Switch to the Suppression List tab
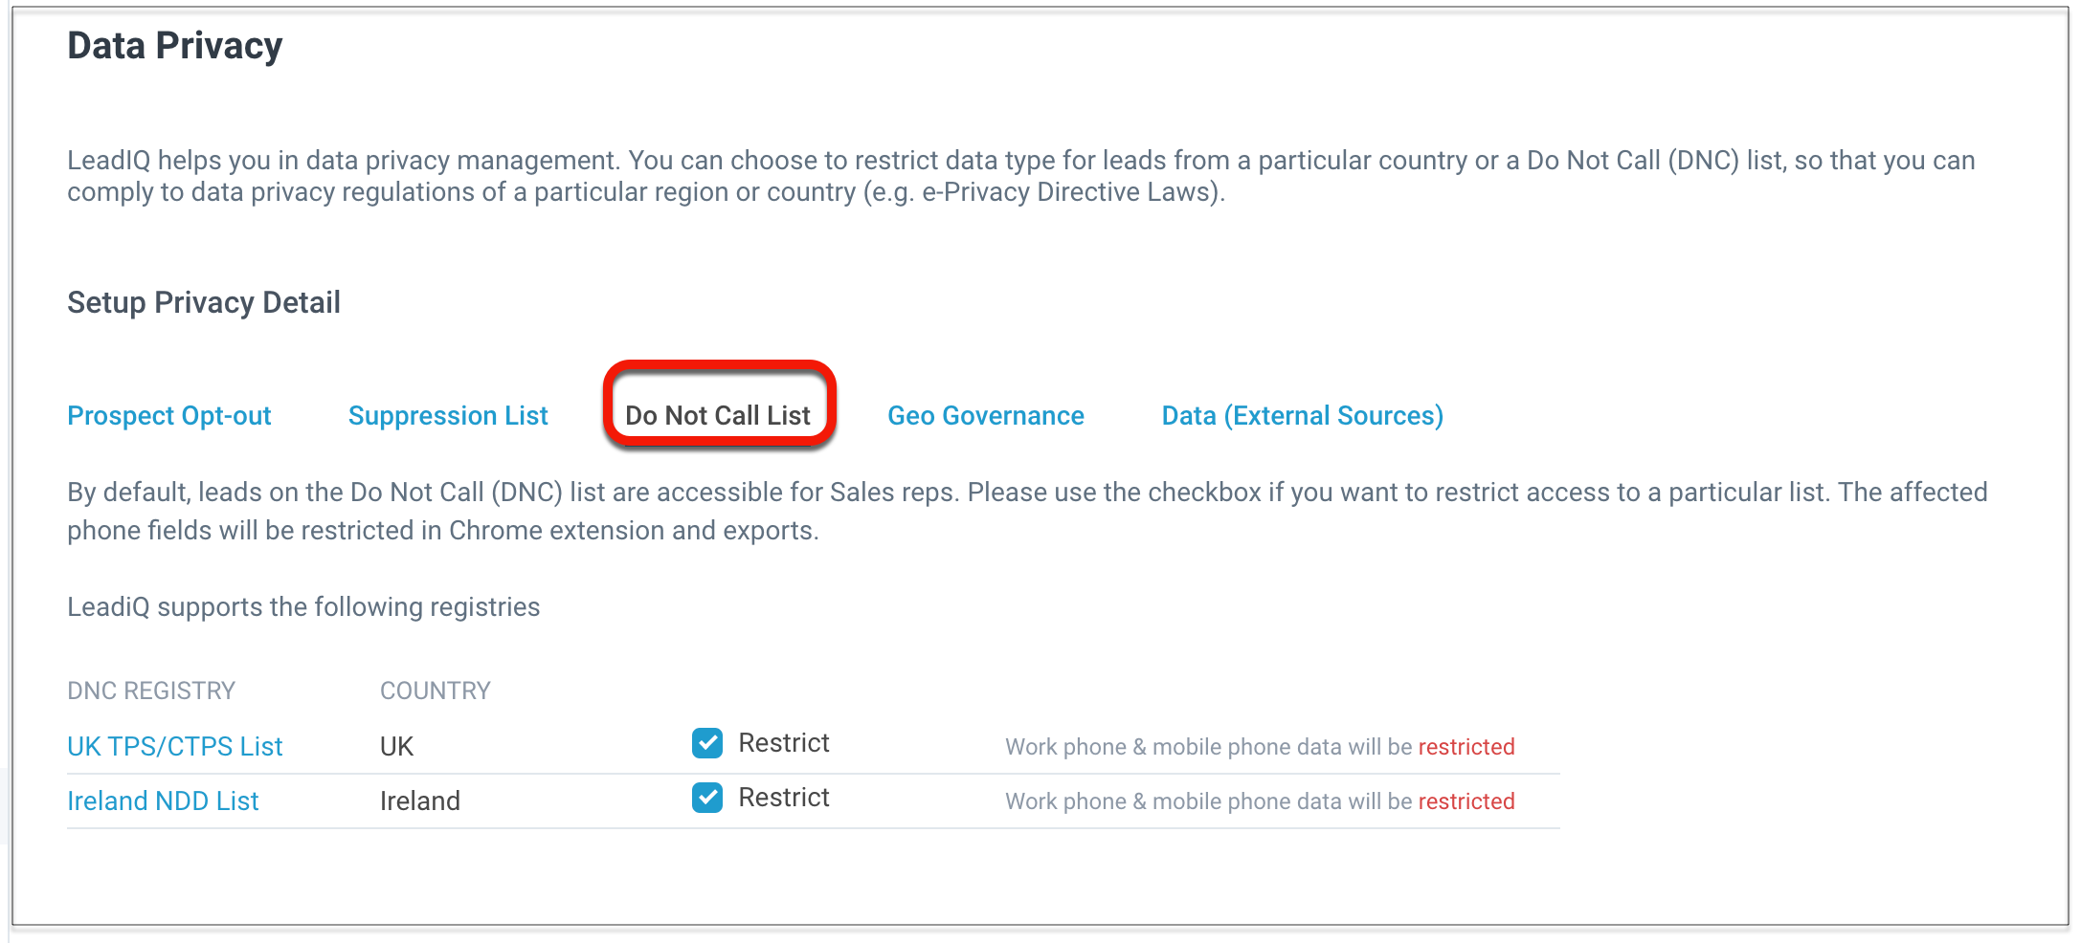This screenshot has width=2081, height=943. [x=448, y=416]
